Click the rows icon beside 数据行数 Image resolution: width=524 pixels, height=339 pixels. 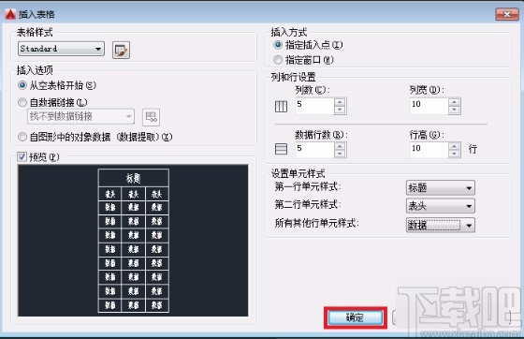pos(281,149)
